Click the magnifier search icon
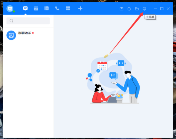176x139 pixels. [11, 21]
